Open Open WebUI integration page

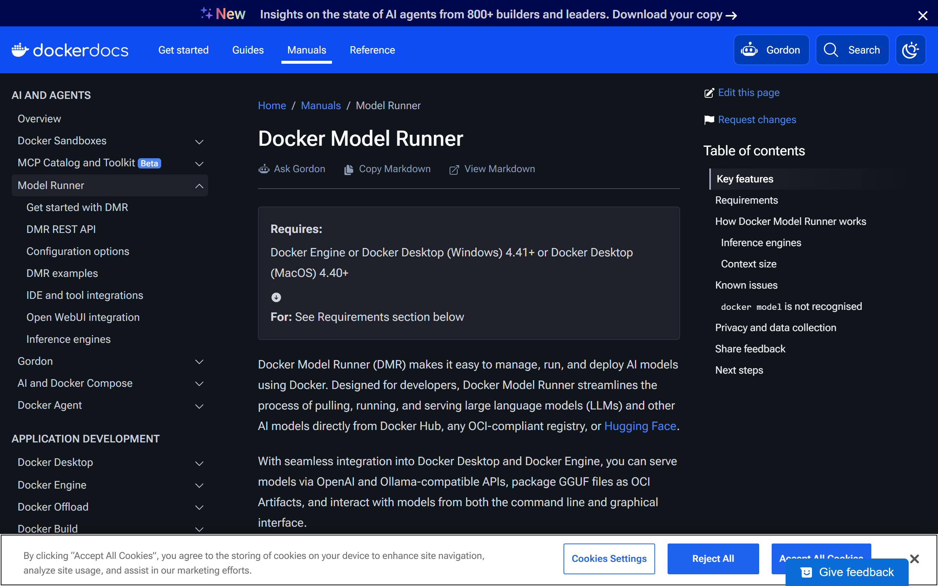click(83, 317)
